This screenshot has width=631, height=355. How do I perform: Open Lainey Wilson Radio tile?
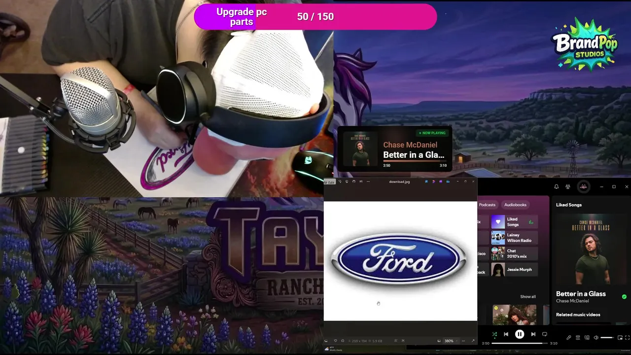(x=514, y=238)
